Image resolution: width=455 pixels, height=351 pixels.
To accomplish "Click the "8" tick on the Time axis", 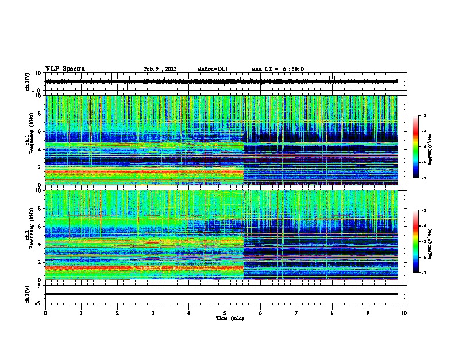I will click(332, 313).
